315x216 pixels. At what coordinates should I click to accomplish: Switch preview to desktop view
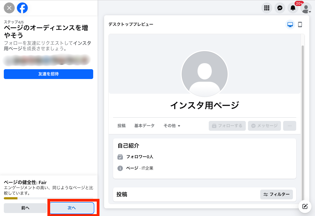tap(290, 24)
